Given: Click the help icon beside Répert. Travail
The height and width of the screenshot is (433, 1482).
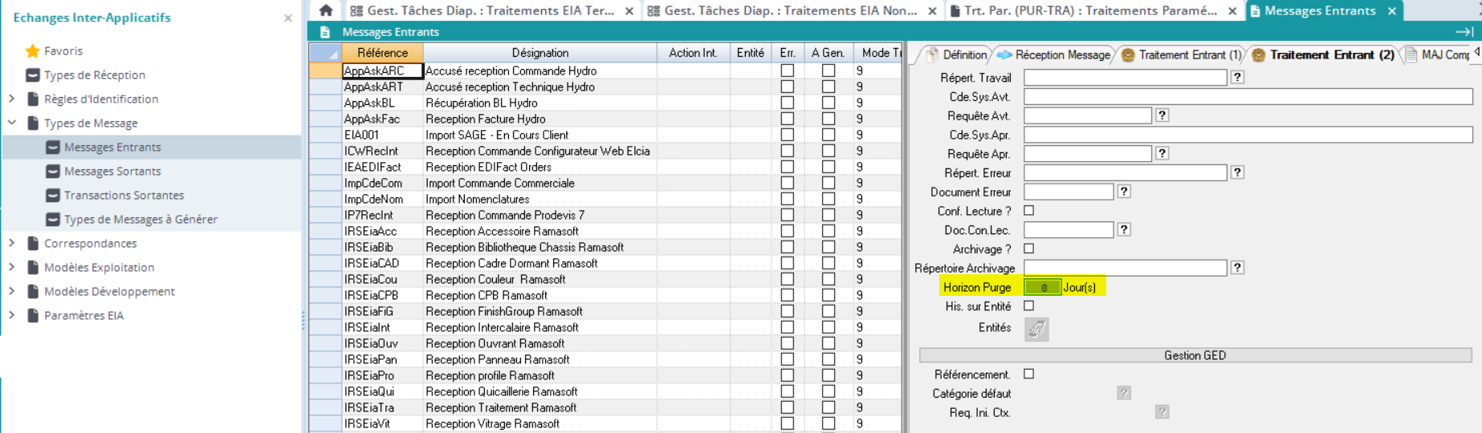Looking at the screenshot, I should [1237, 78].
